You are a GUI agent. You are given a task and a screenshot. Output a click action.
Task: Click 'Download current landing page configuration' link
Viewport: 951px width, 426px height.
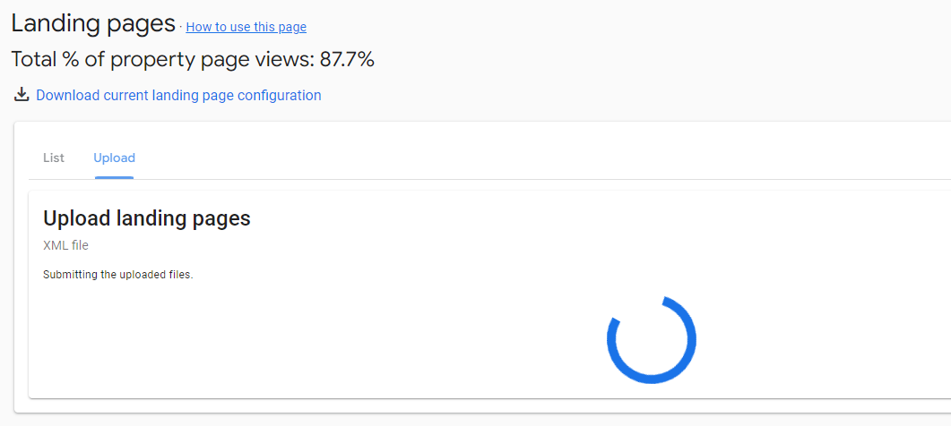[x=178, y=95]
